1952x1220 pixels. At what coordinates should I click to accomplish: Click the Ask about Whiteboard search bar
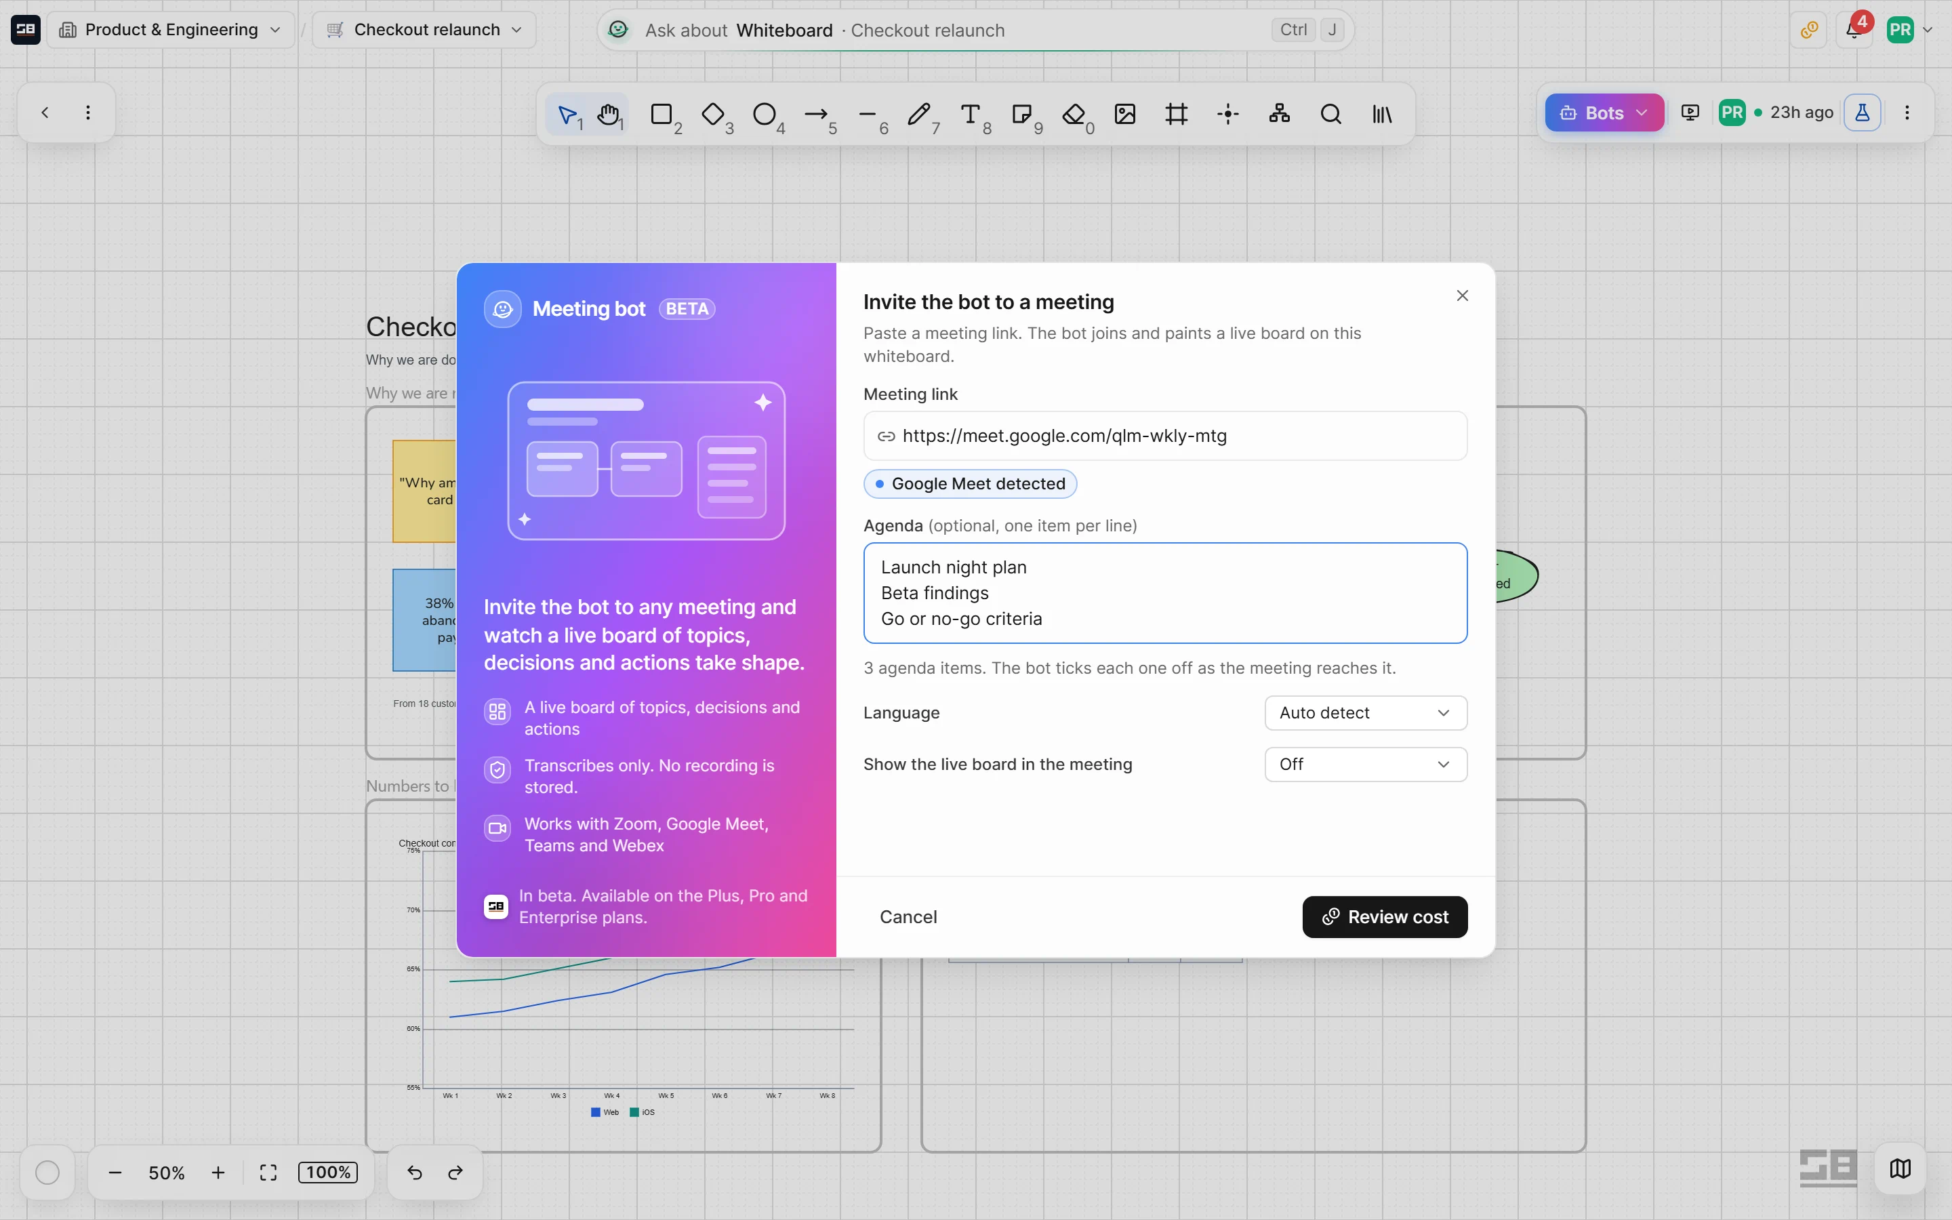(975, 30)
